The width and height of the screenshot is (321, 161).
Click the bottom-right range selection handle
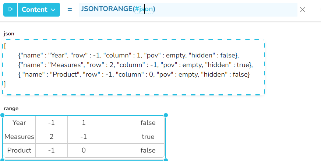(166, 160)
